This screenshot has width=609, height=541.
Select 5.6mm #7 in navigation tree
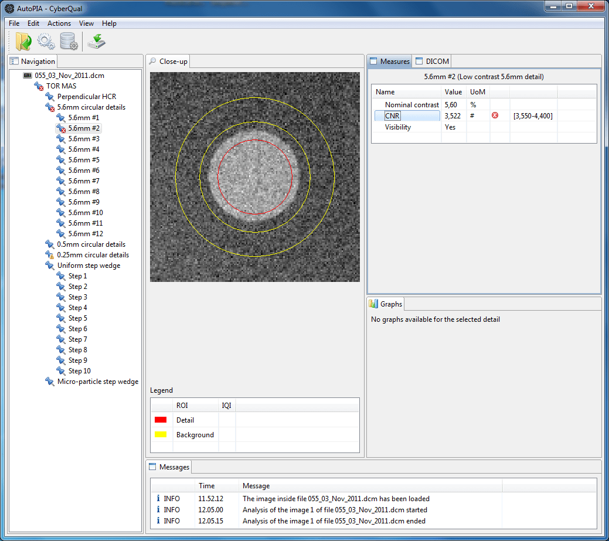(84, 181)
